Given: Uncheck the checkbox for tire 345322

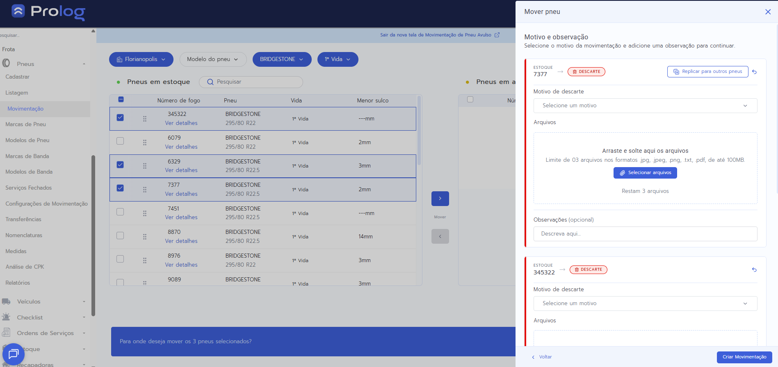Looking at the screenshot, I should (x=120, y=118).
